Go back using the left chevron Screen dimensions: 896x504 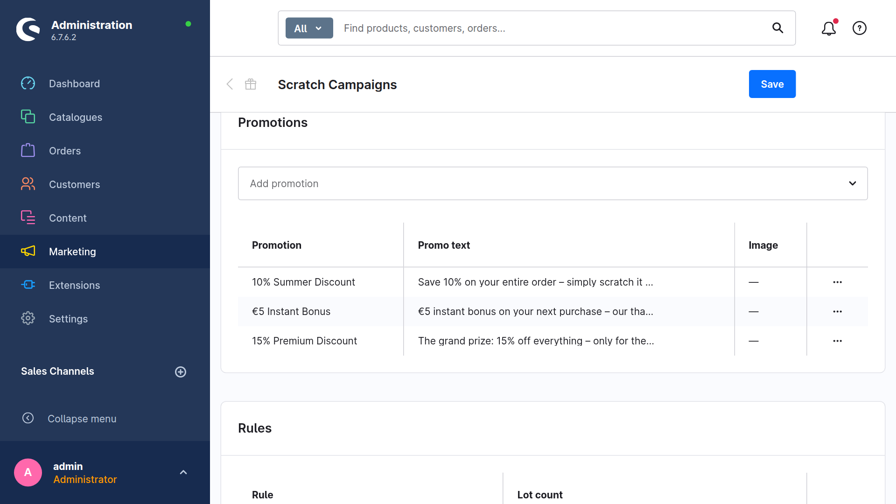pos(230,84)
